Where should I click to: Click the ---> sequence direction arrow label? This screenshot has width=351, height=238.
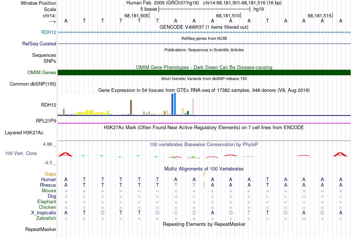coord(52,21)
